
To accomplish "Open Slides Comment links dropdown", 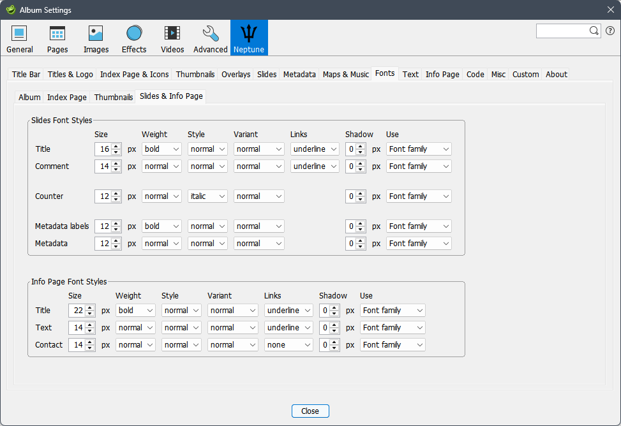I will (315, 166).
